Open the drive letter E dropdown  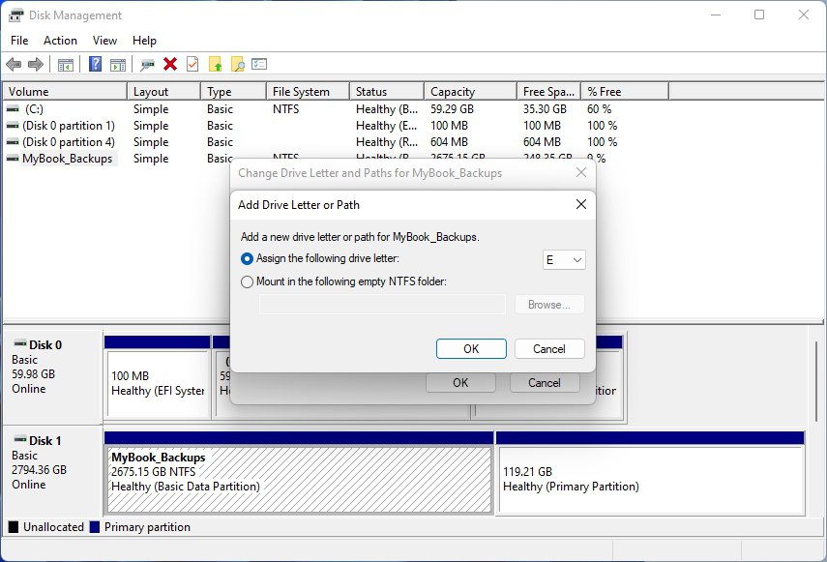pyautogui.click(x=564, y=260)
